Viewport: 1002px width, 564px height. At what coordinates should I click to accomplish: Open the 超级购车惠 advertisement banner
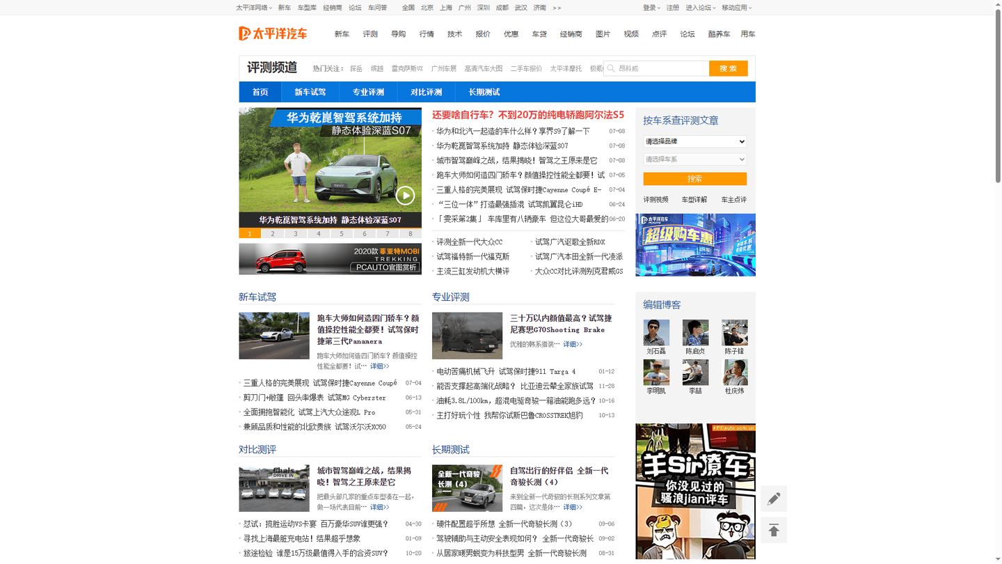click(695, 245)
